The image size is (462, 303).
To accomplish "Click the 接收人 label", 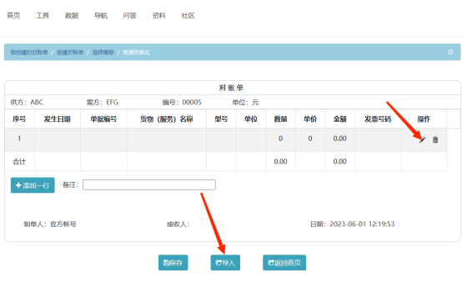I will 178,225.
